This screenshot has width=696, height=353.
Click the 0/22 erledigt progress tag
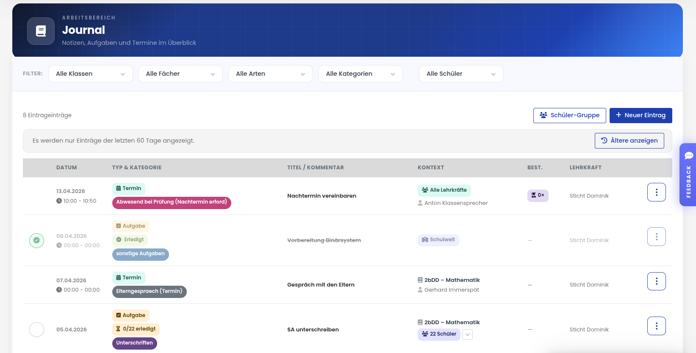pos(136,329)
